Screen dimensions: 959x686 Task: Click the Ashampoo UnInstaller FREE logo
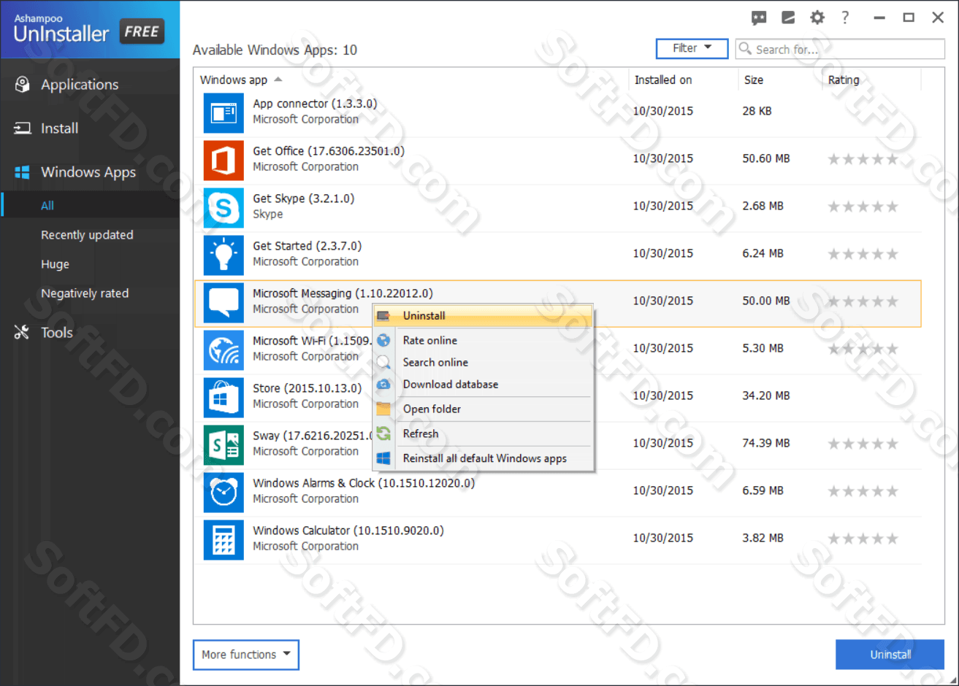89,29
